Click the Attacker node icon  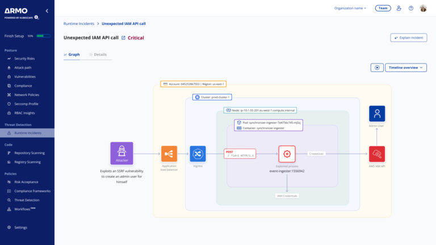tap(121, 153)
